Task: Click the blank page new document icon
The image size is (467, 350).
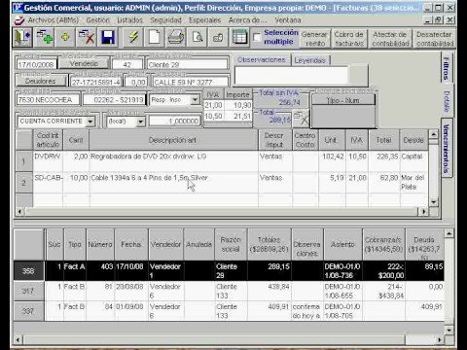Action: point(155,37)
